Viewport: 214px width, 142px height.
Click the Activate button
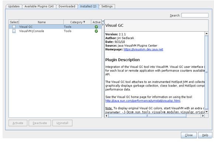tap(18, 123)
